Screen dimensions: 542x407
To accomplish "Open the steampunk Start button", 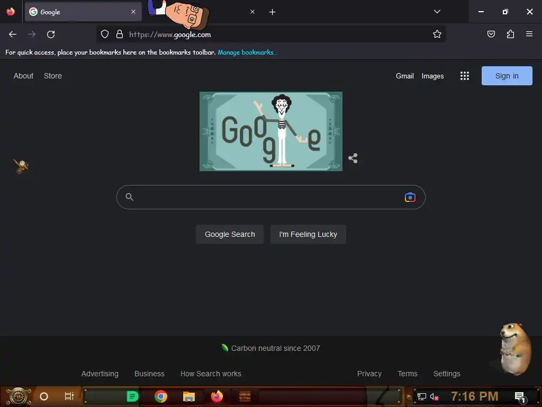I will (18, 396).
